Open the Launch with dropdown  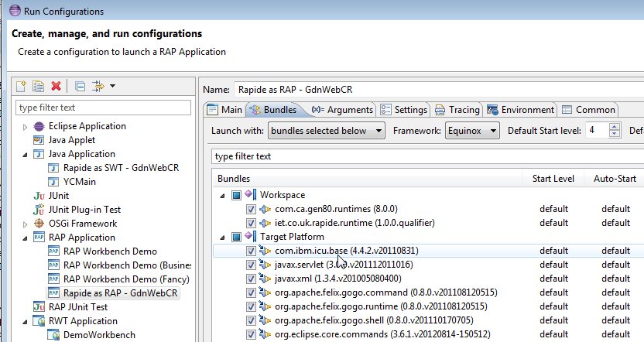326,131
